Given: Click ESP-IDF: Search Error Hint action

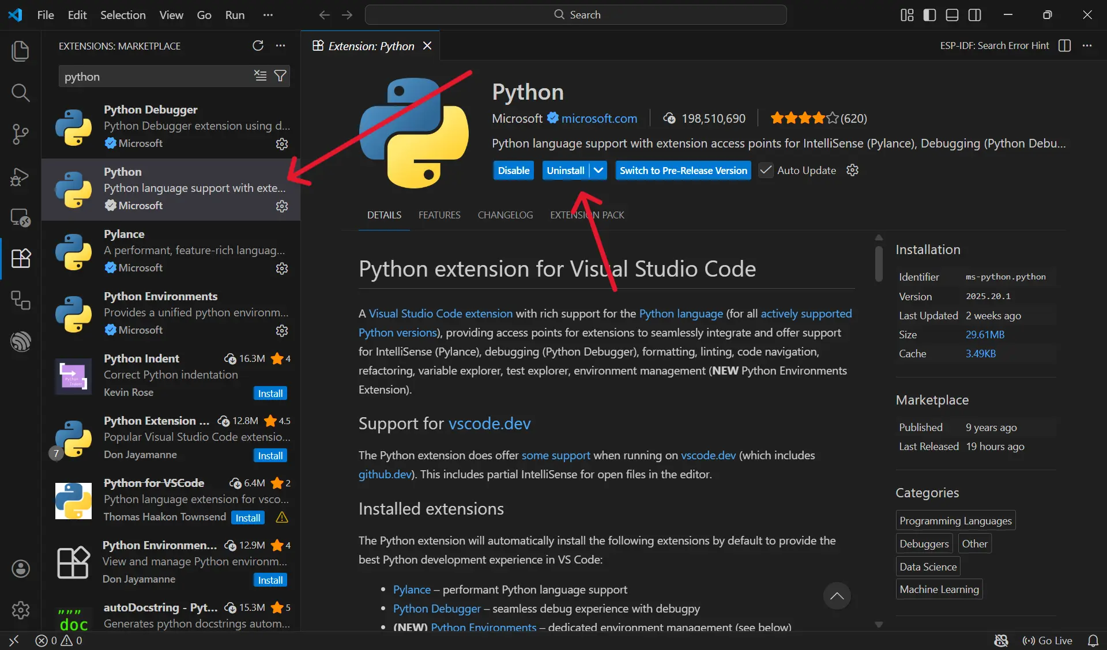Looking at the screenshot, I should pyautogui.click(x=995, y=46).
